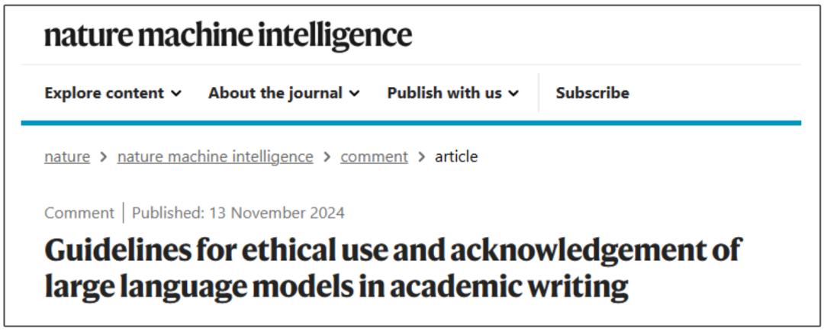Image resolution: width=824 pixels, height=331 pixels.
Task: Follow the nature machine intelligence breadcrumb link
Action: (215, 156)
